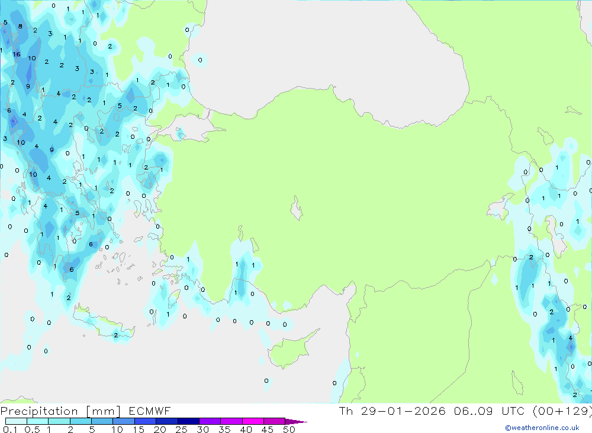Click the 0.5–1 mm legend color swatch

coord(38,421)
